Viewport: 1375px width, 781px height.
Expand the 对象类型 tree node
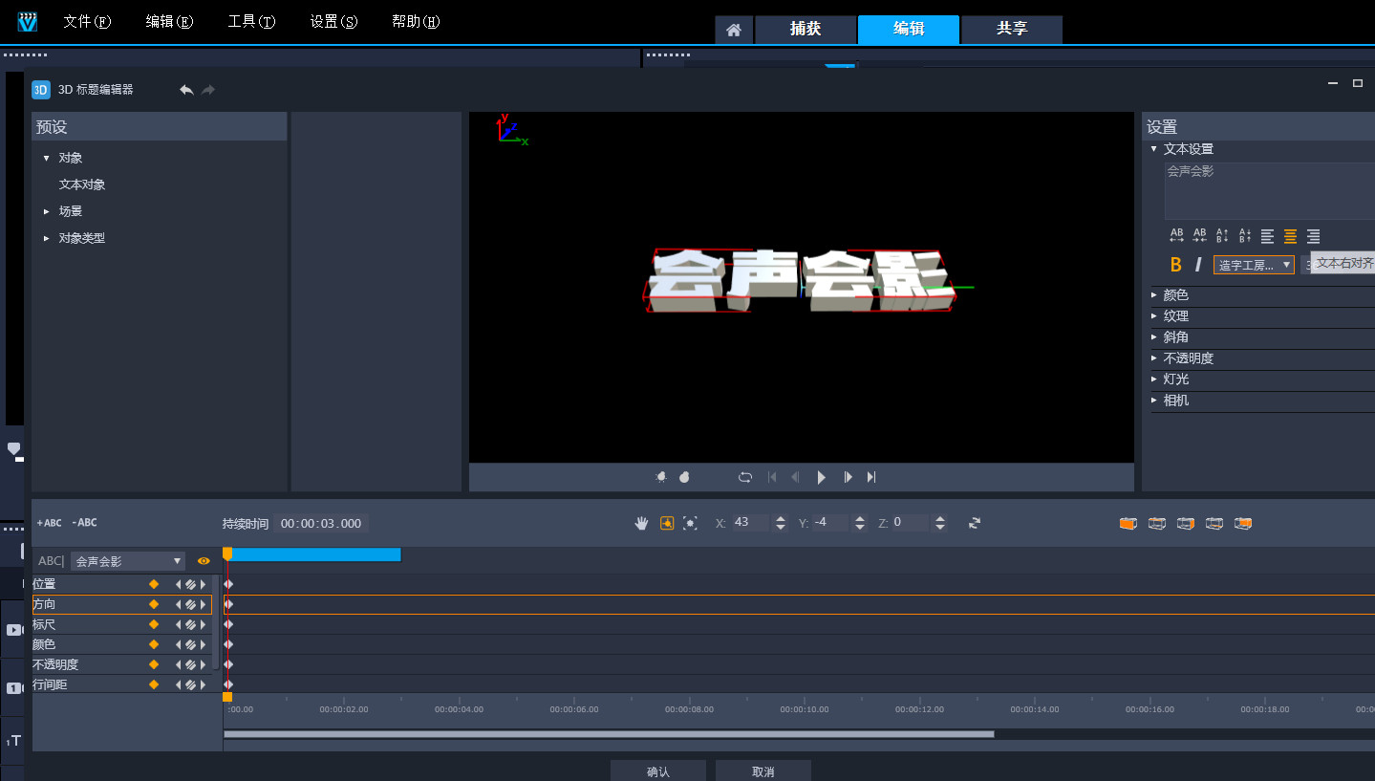tap(46, 238)
